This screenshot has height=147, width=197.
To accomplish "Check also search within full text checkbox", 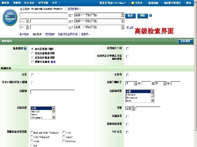I will 128,57.
